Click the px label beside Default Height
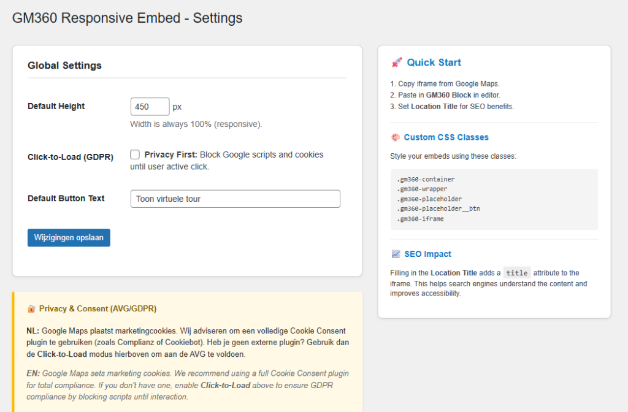Viewport: 628px width, 412px height. click(177, 107)
